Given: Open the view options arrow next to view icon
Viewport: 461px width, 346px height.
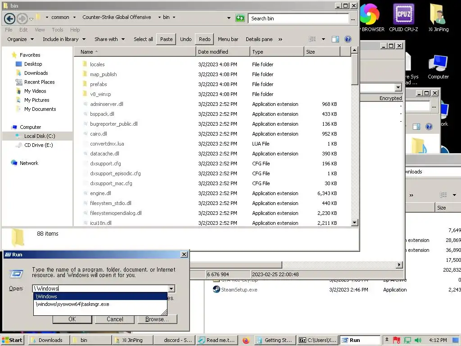Looking at the screenshot, I should coord(323,39).
